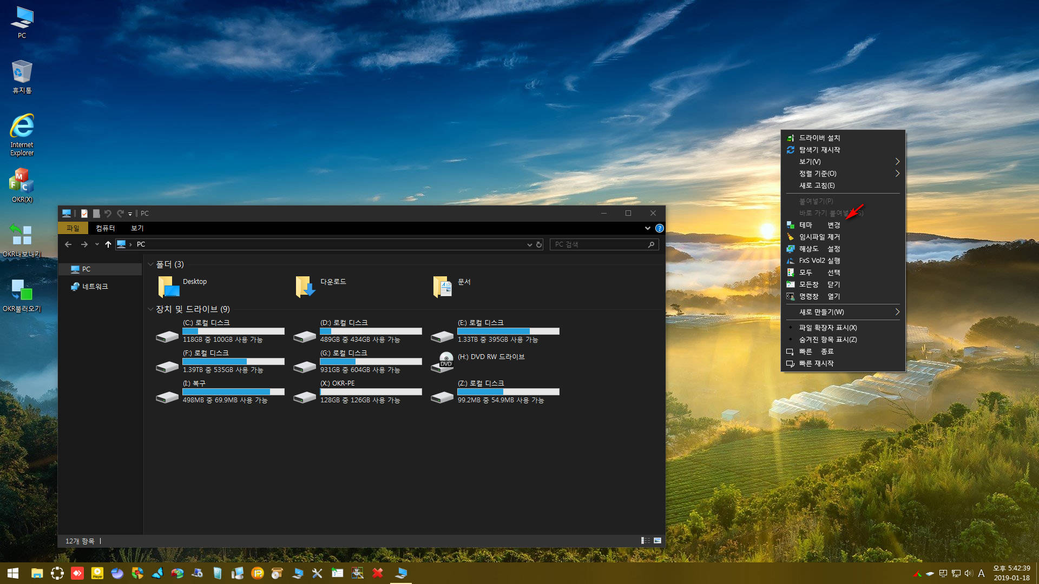Open the 휴지통 recycle bin icon

coord(22,76)
